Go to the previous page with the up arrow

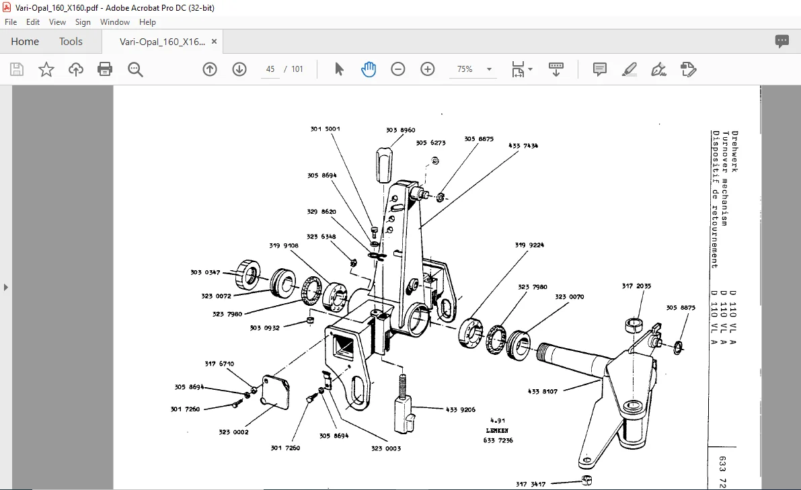tap(209, 69)
